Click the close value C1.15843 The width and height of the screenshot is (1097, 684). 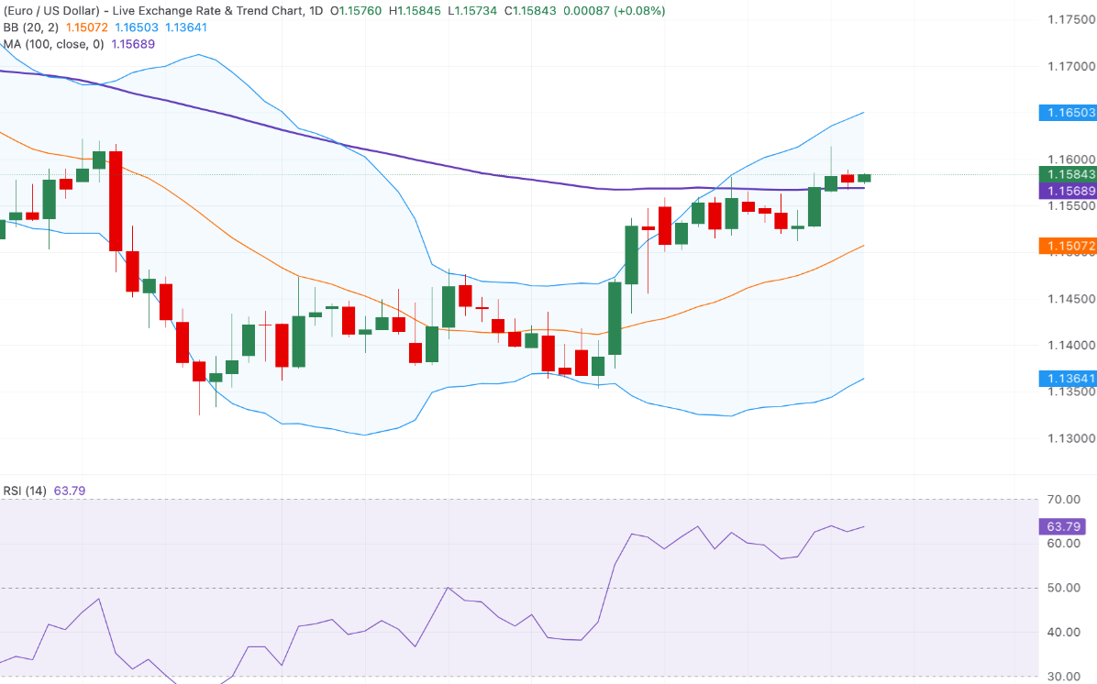point(530,11)
